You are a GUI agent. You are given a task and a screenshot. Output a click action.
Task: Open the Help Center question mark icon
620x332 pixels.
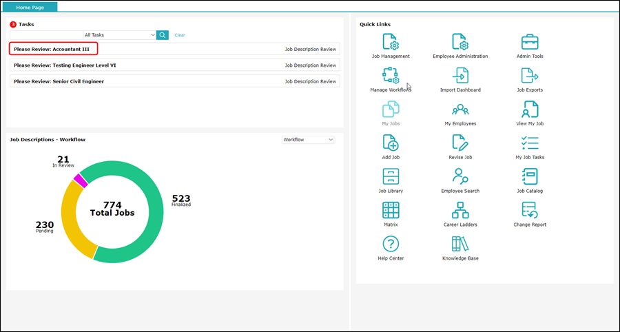391,244
